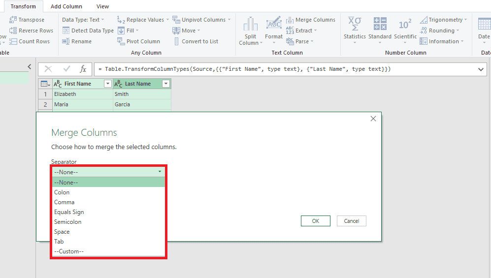Select row number 2 header

[x=45, y=104]
